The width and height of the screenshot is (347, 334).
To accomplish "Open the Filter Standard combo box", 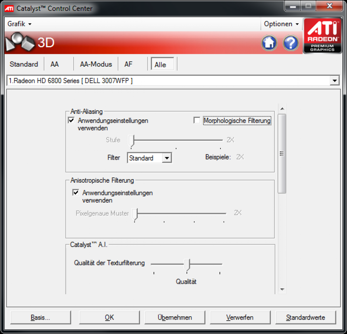I will coord(149,158).
